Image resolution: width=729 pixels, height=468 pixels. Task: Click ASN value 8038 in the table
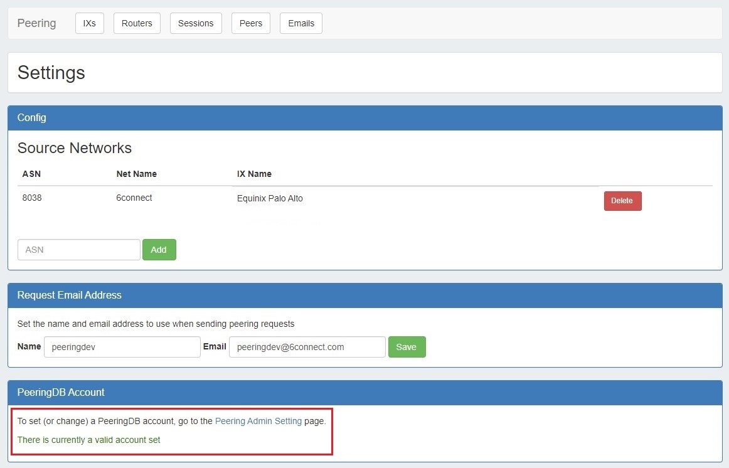click(32, 198)
